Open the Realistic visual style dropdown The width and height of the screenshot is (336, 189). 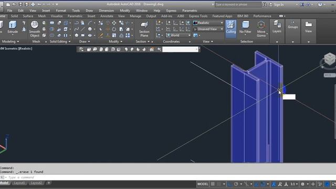(208, 23)
